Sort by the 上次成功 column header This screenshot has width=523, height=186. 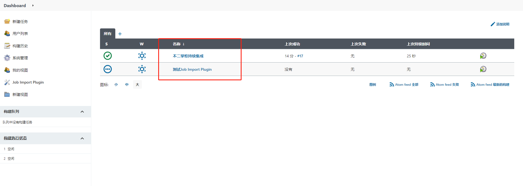pos(292,44)
